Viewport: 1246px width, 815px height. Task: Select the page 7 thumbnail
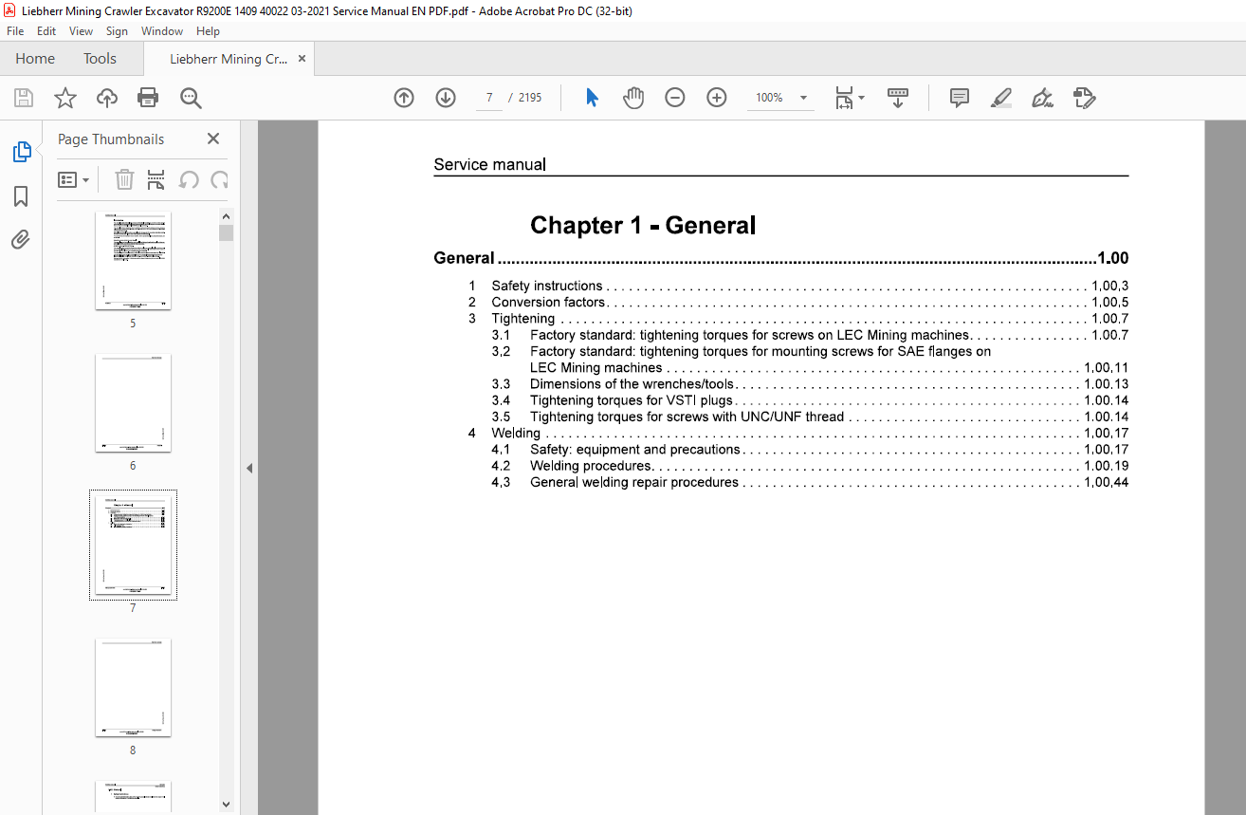tap(133, 545)
